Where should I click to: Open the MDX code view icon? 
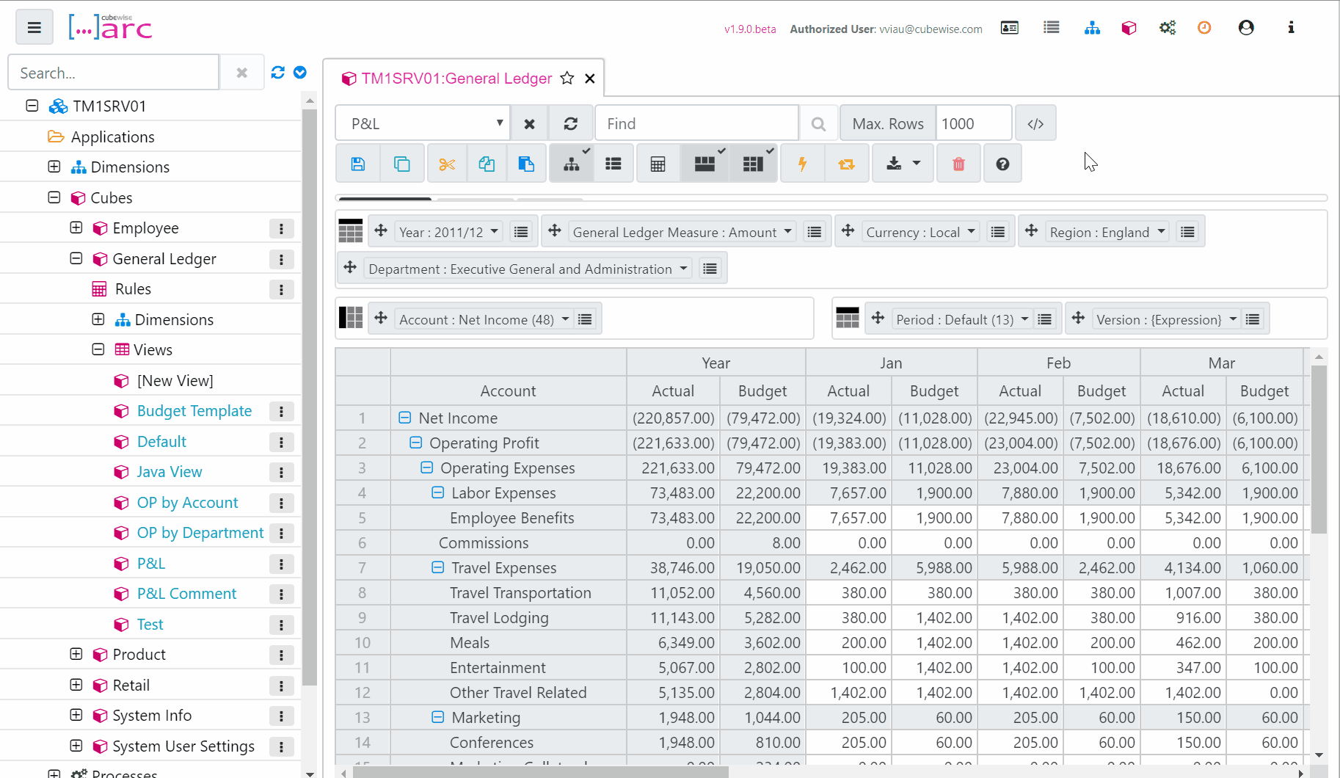coord(1035,124)
